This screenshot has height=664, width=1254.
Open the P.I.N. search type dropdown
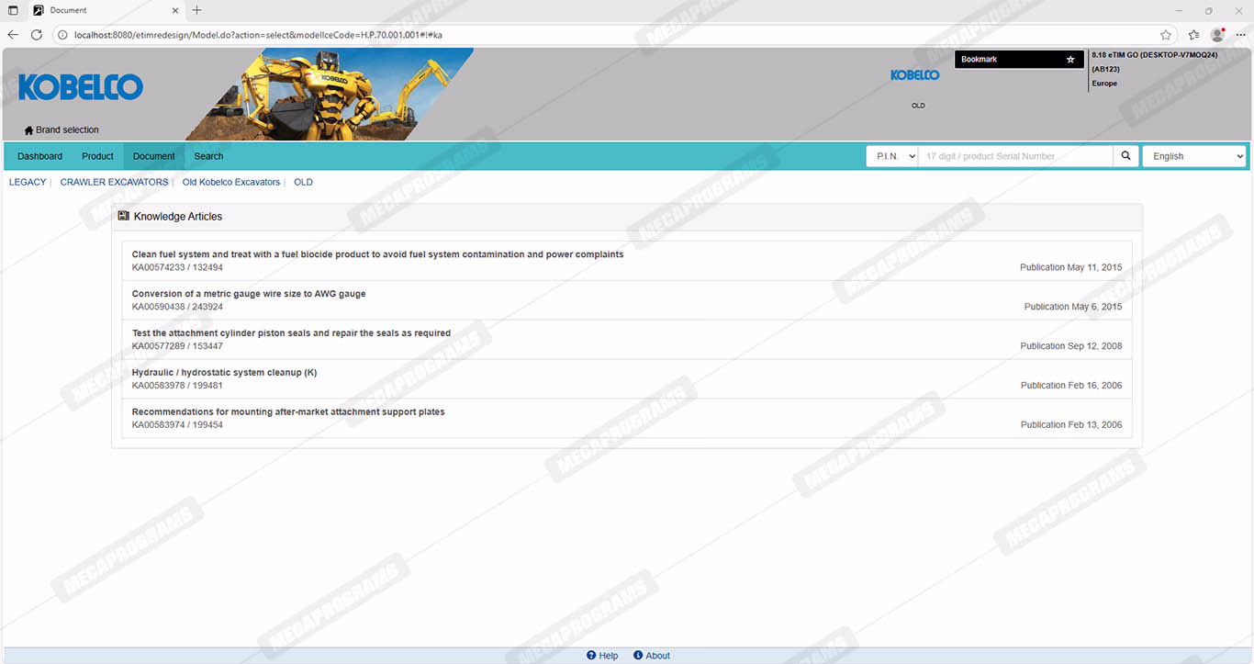tap(891, 156)
